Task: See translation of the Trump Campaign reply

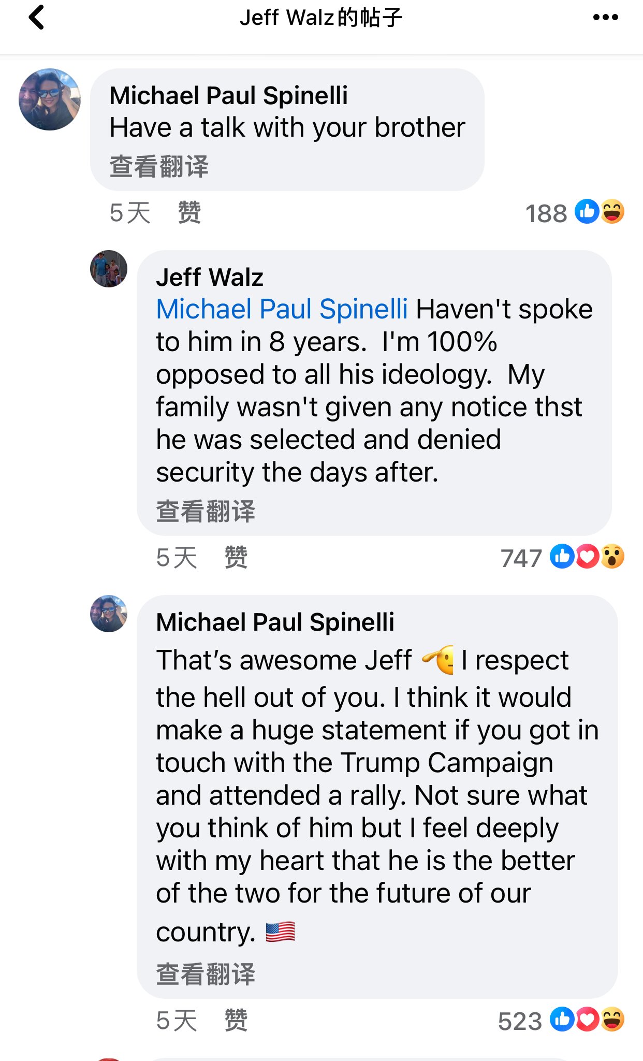Action: (206, 975)
